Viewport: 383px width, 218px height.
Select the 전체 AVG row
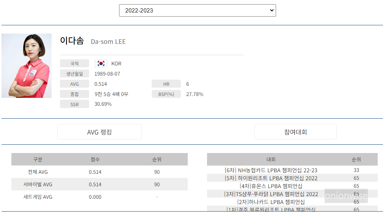(99, 172)
